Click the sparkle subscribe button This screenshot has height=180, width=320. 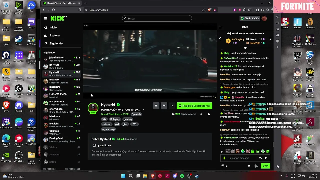(172, 106)
